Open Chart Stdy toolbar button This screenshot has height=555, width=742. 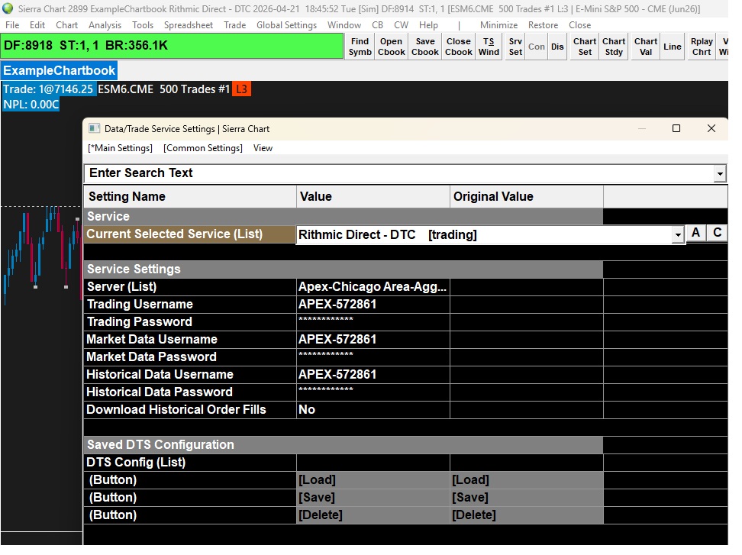pos(614,47)
